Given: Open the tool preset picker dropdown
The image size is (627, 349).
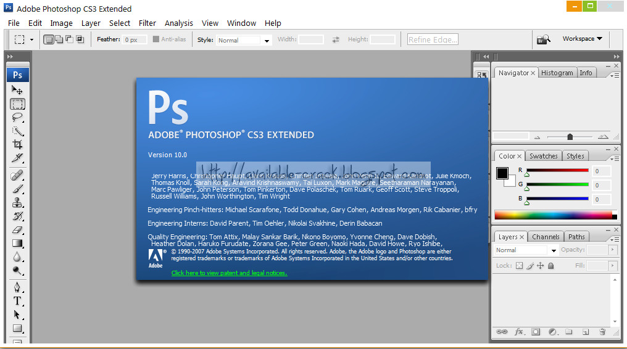Looking at the screenshot, I should coord(31,39).
